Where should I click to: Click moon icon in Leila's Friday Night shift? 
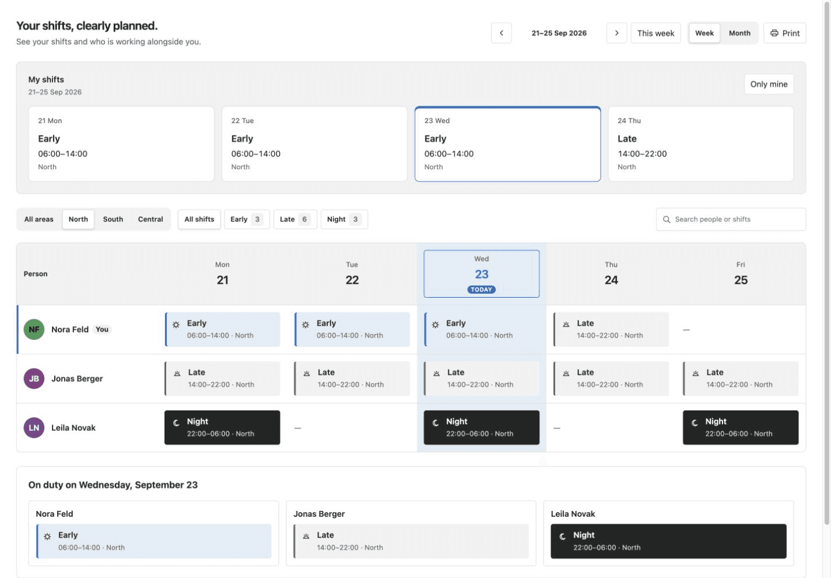coord(695,423)
